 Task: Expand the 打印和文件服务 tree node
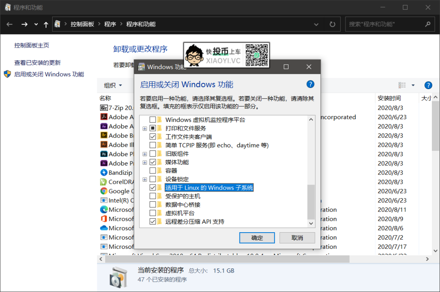coord(145,129)
